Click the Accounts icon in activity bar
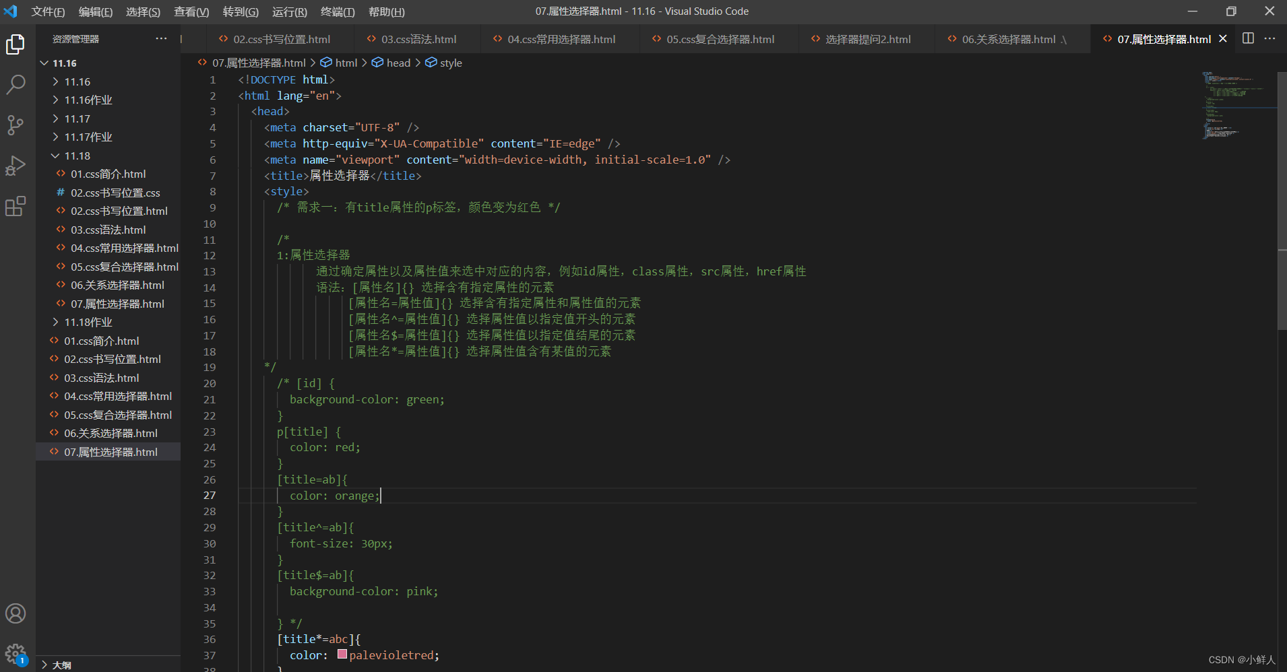This screenshot has height=672, width=1287. tap(16, 613)
